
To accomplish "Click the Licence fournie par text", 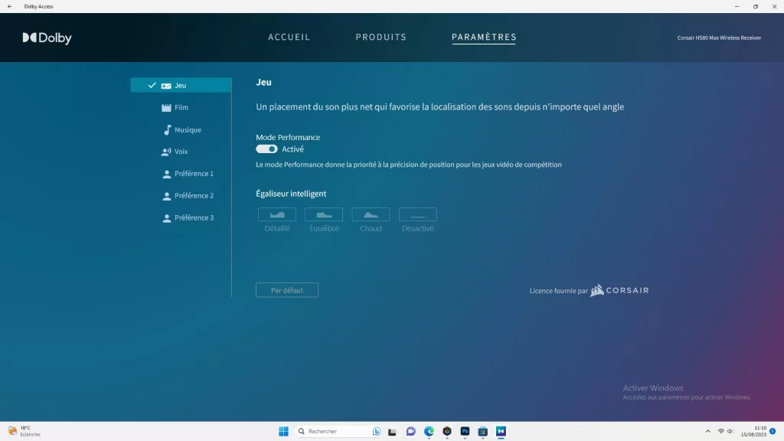I will point(558,290).
